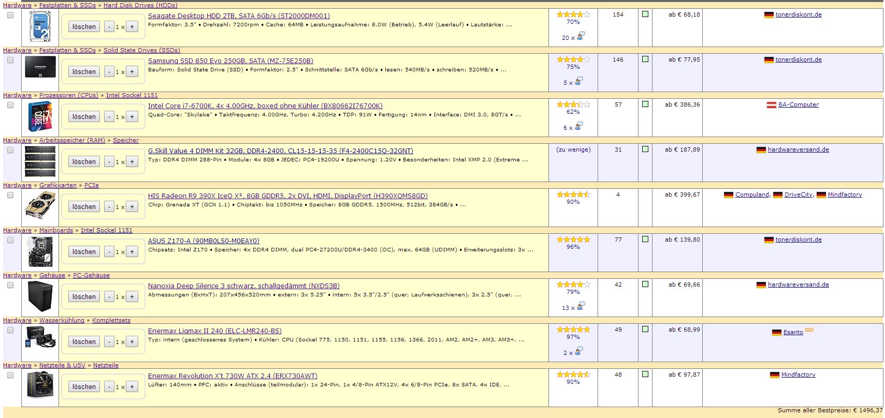The image size is (885, 418).
Task: Select checkbox for ASUS Z170-A row
Action: tap(10, 241)
